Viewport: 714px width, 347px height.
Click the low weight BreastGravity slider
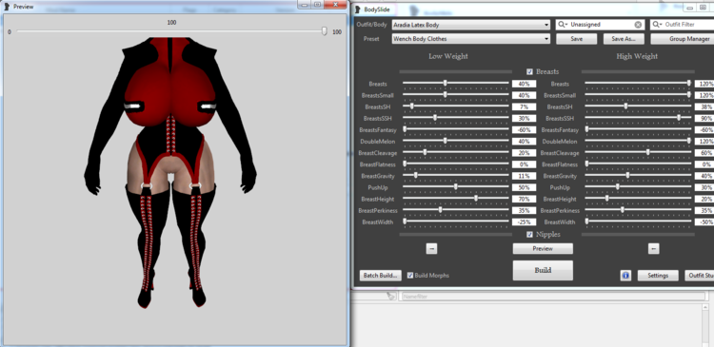(x=455, y=176)
